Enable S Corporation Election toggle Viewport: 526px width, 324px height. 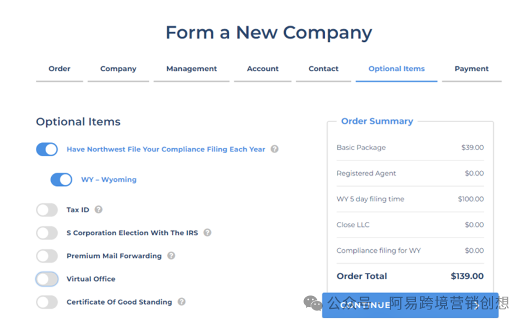click(47, 233)
